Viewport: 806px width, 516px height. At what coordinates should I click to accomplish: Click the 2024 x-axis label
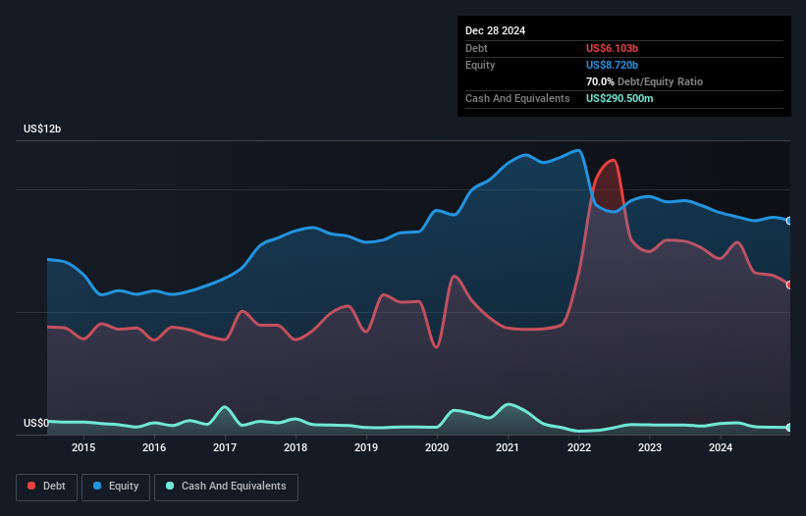click(x=721, y=447)
